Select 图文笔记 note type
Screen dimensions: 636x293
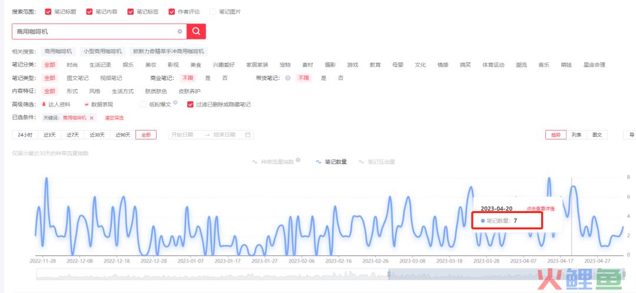point(78,78)
